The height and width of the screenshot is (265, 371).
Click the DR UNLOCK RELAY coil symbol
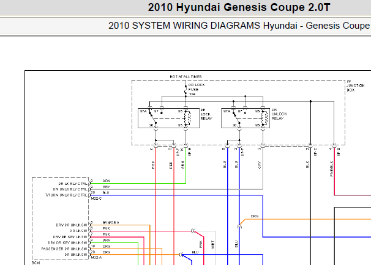[x=265, y=118]
